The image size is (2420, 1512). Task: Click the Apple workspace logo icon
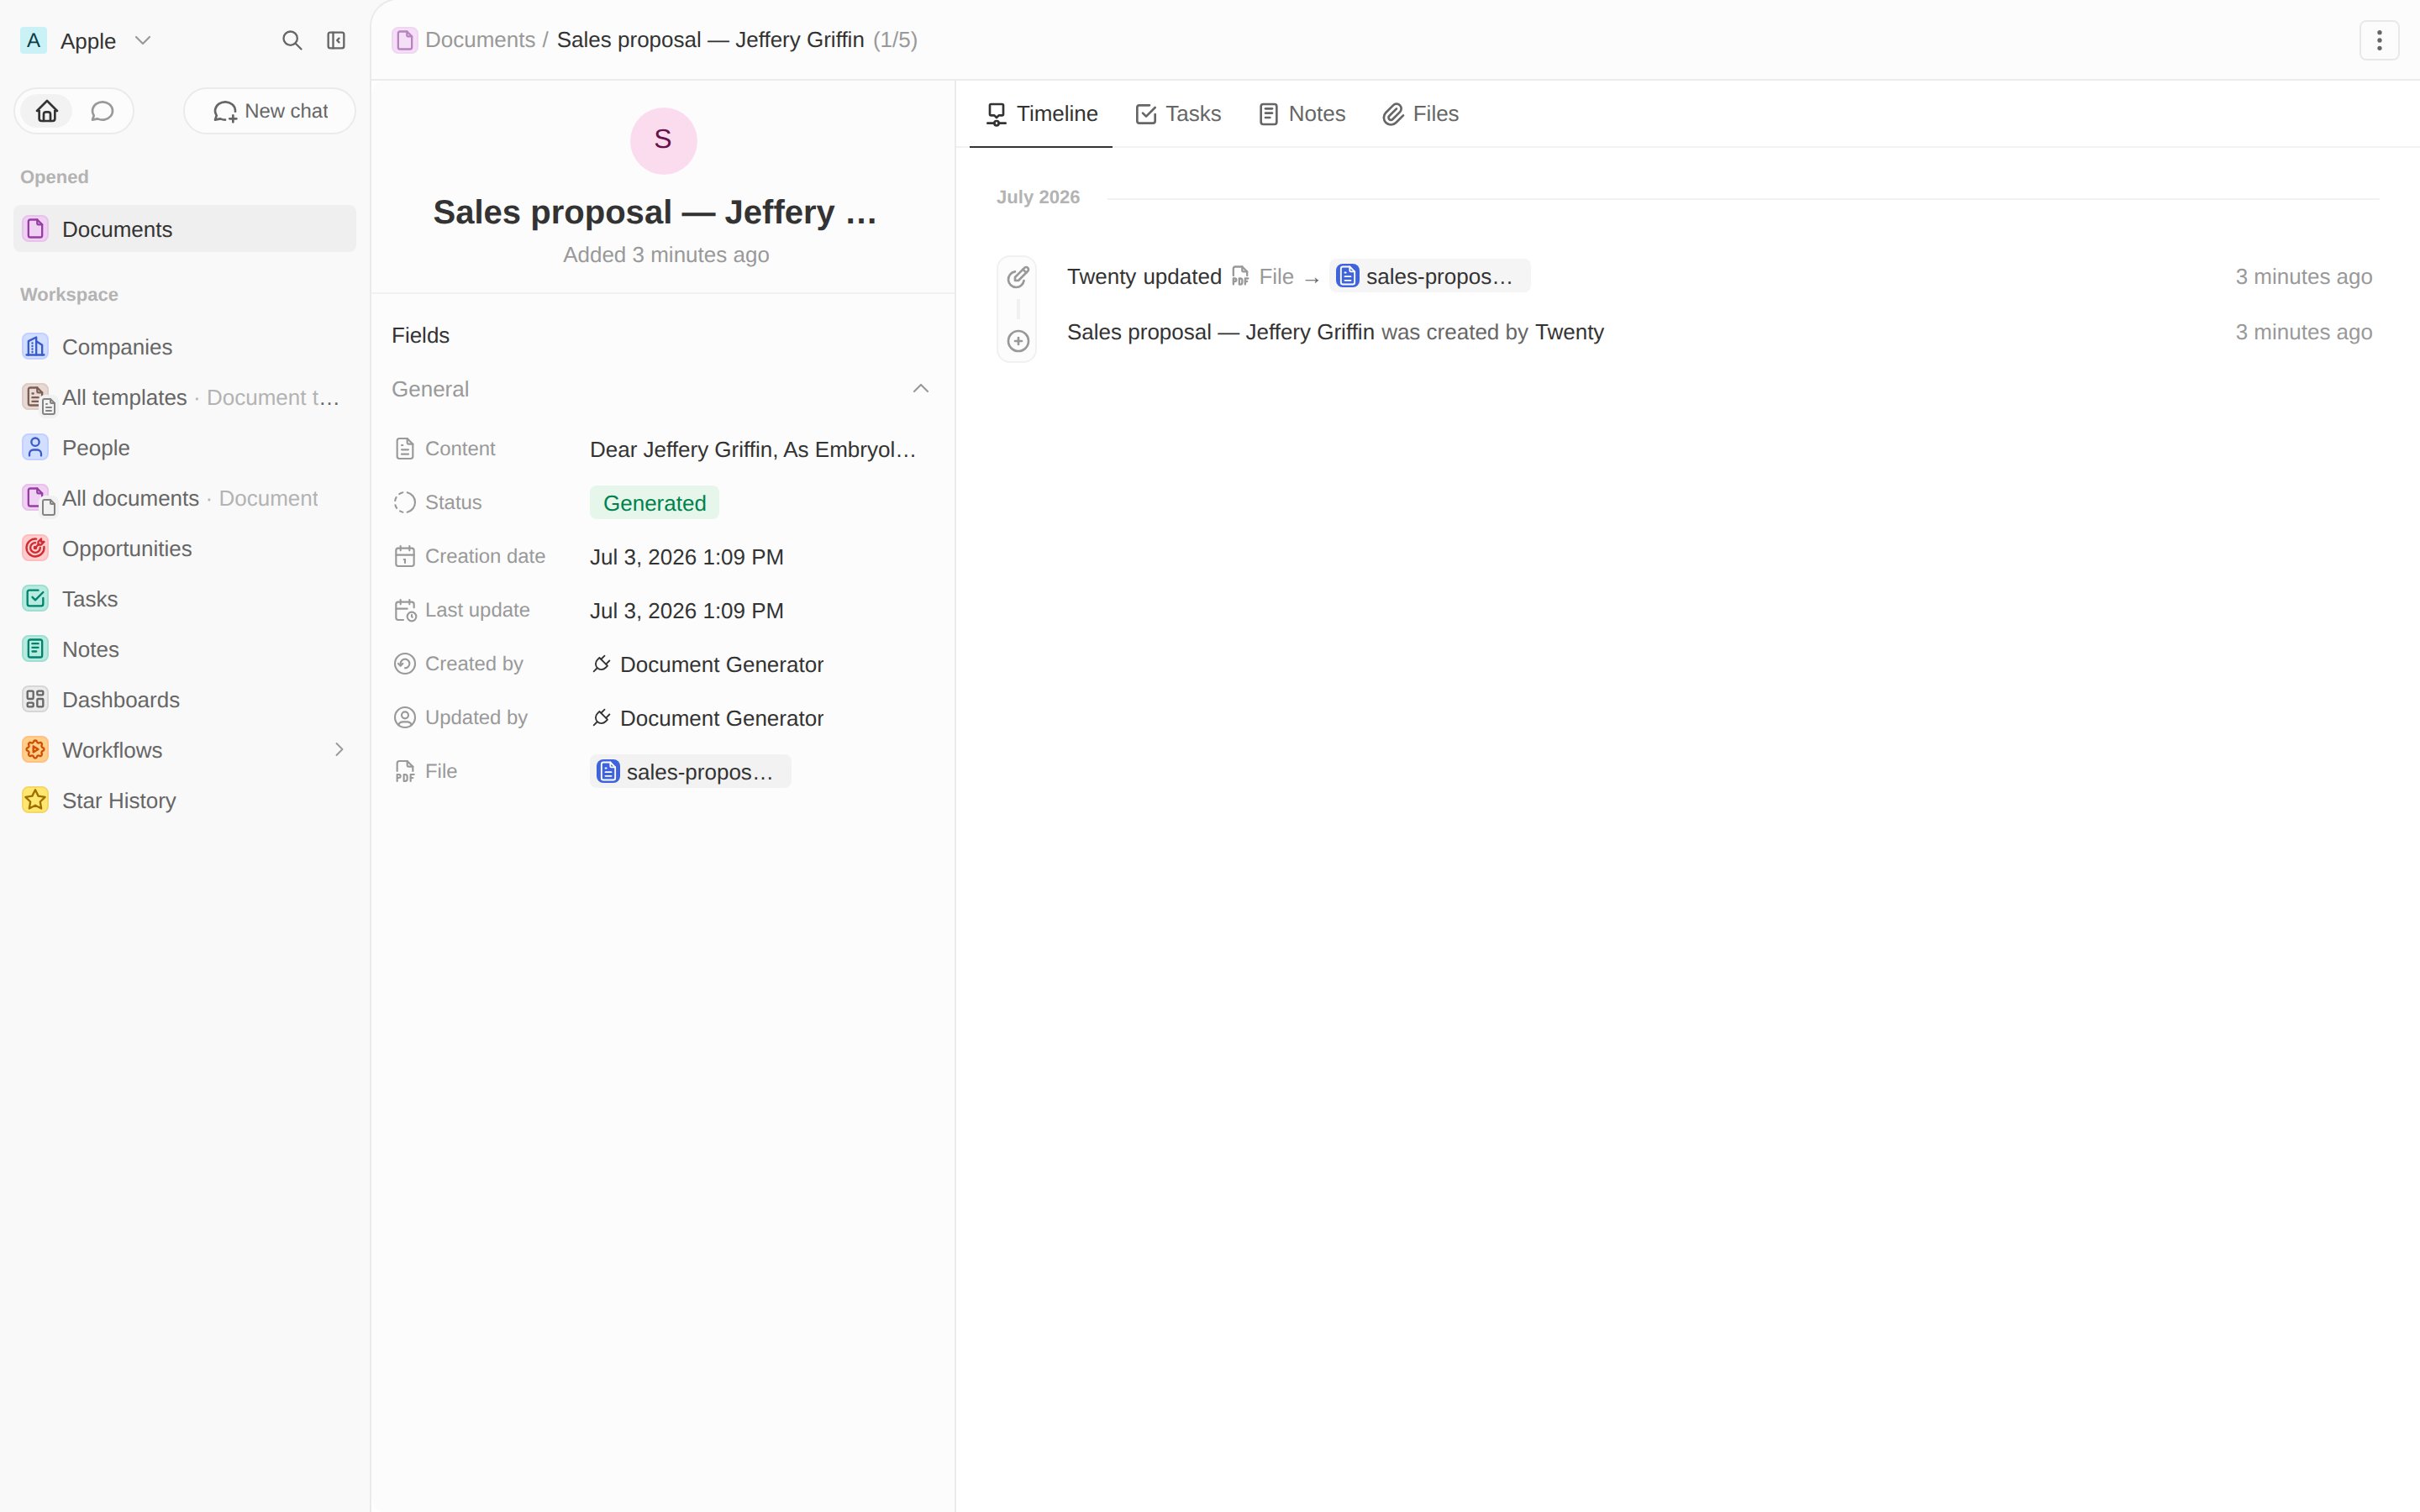(34, 40)
